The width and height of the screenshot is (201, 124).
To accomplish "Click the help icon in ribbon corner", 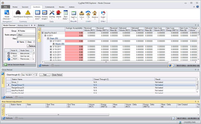I will tap(198, 7).
